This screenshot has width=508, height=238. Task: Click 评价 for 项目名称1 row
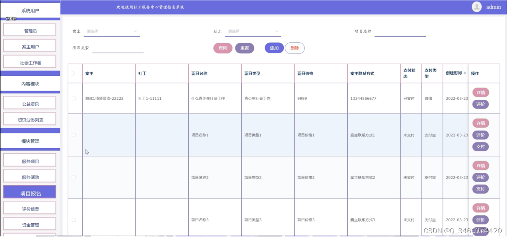481,135
